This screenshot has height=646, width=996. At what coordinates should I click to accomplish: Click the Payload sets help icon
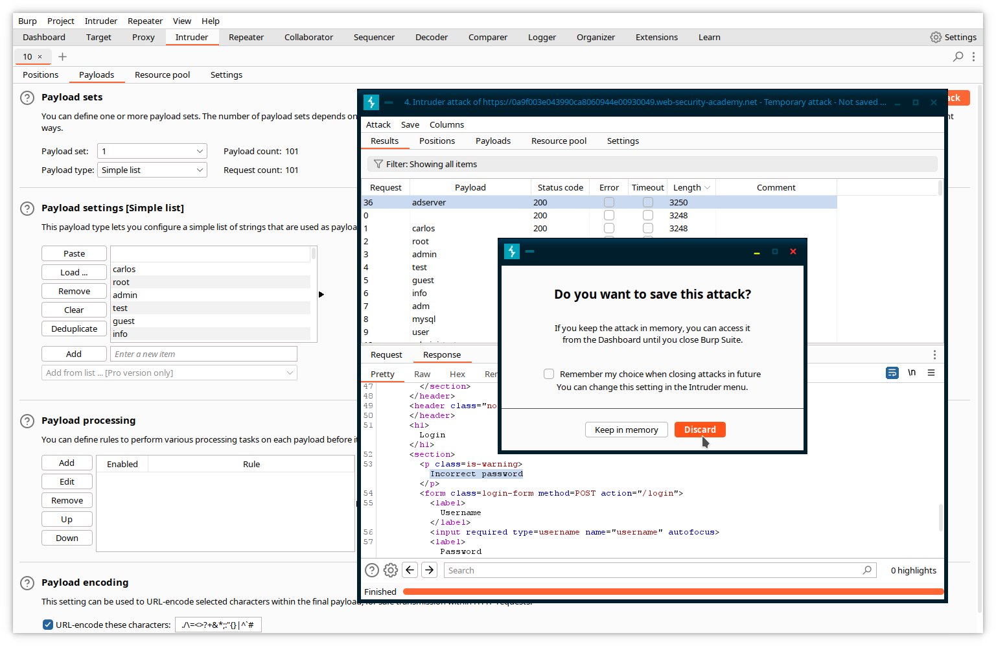pos(27,98)
